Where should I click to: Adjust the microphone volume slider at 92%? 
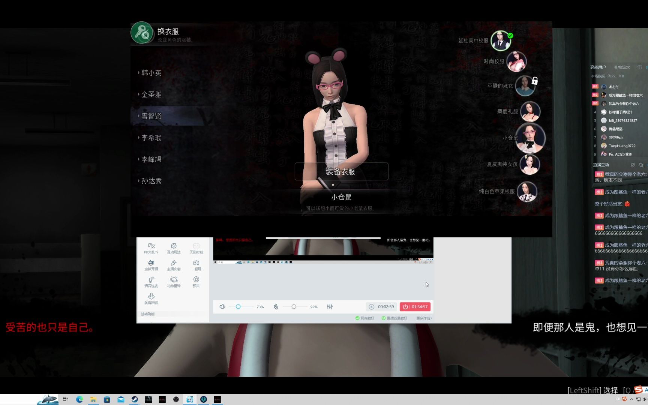(295, 307)
